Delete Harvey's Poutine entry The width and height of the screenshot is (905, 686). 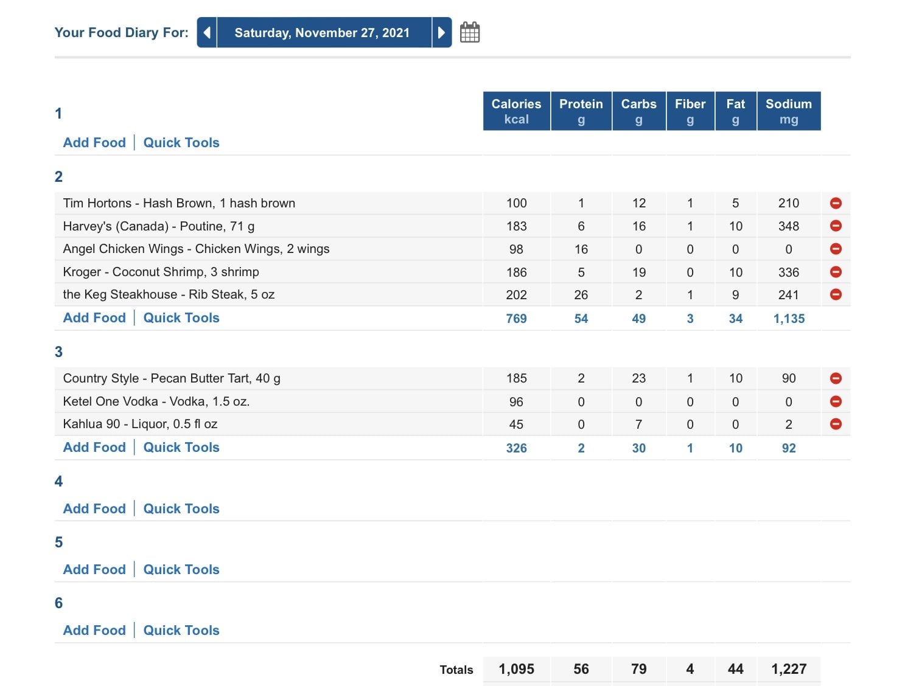[x=836, y=226]
